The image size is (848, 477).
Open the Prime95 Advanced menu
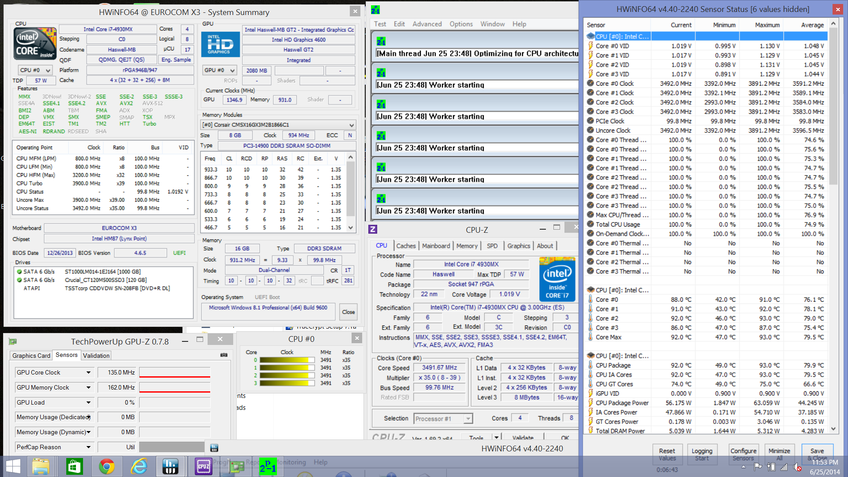click(x=427, y=24)
